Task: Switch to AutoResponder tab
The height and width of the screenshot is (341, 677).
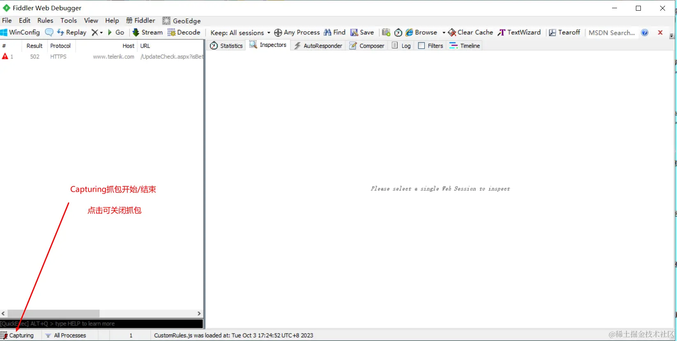Action: point(318,46)
